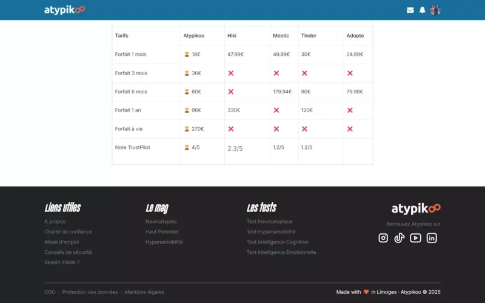Viewport: 485px width, 303px height.
Task: Open Atypikoo's YouTube channel icon
Action: (415, 238)
